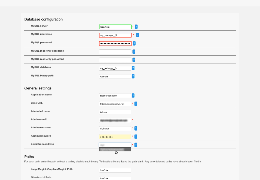
Task: Open help for MySQL read-only username
Action: tap(134, 52)
